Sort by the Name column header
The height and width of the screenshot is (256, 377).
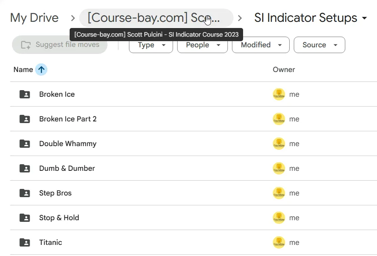(23, 70)
